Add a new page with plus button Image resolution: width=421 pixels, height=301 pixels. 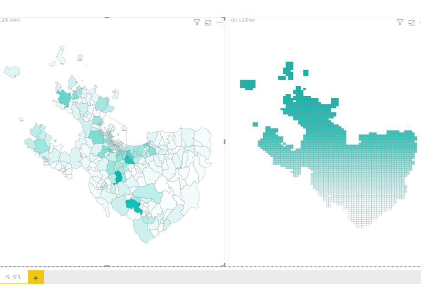pos(36,278)
